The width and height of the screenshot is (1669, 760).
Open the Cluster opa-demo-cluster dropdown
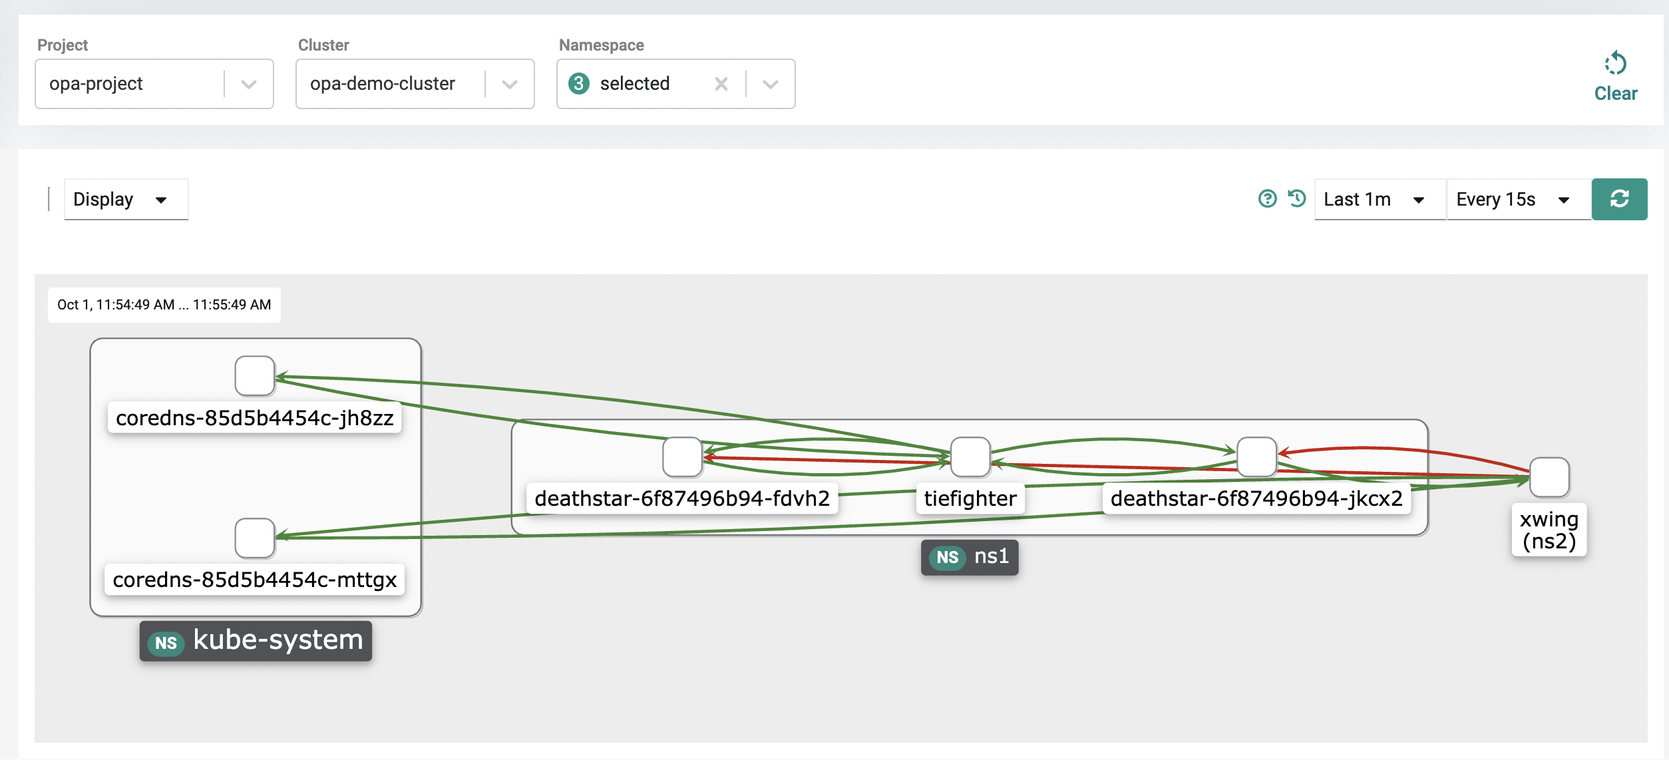(415, 84)
